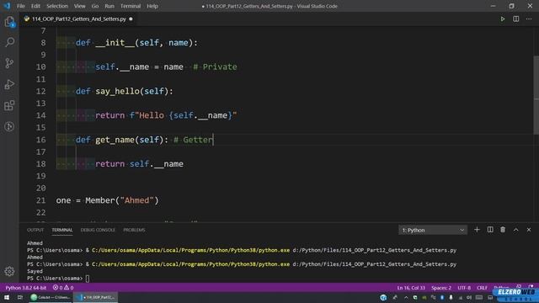Click the unsaved dot on the editor tab

tap(131, 19)
